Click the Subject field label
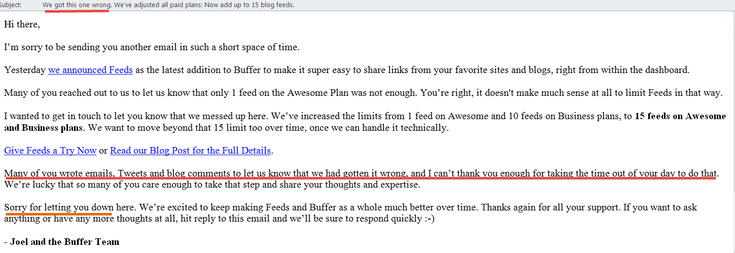735x253 pixels. [x=11, y=5]
